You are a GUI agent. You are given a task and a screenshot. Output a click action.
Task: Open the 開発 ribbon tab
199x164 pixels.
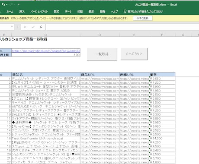[x=103, y=12]
